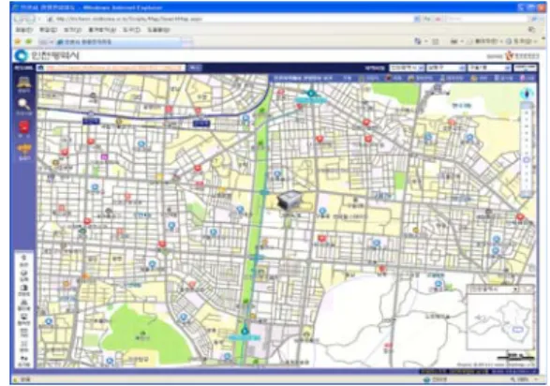The width and height of the screenshot is (550, 386).
Task: Open the dropdown above the overview minimap
Action: click(x=494, y=289)
